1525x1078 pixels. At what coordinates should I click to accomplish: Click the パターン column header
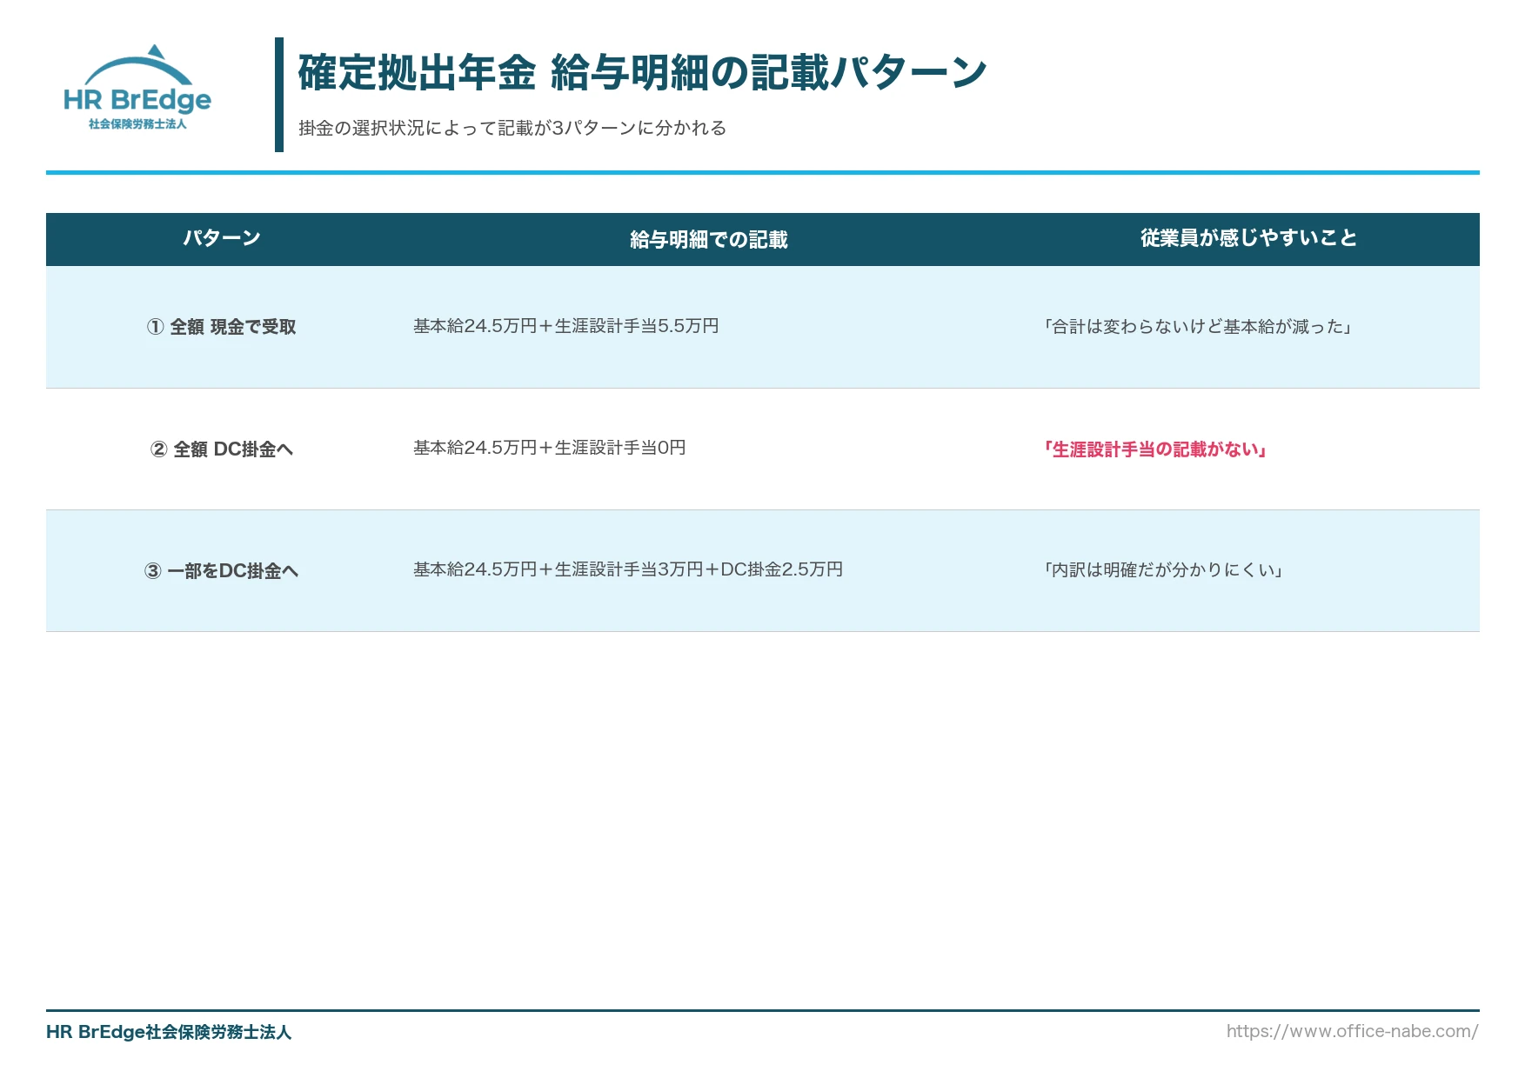tap(222, 238)
